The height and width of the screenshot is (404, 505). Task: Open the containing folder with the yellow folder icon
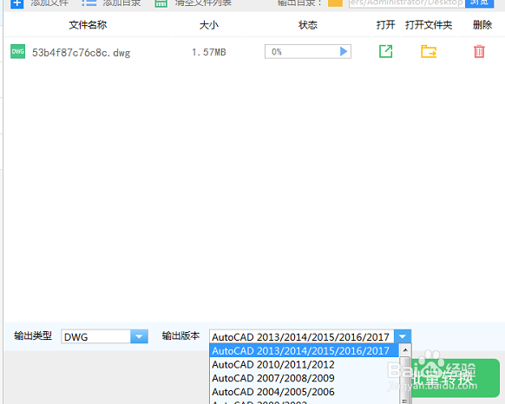coord(429,51)
